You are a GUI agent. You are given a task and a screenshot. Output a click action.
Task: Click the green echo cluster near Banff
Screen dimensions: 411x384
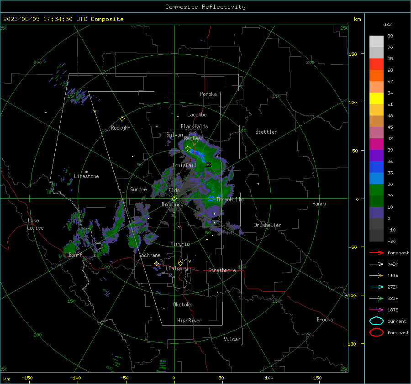70,247
